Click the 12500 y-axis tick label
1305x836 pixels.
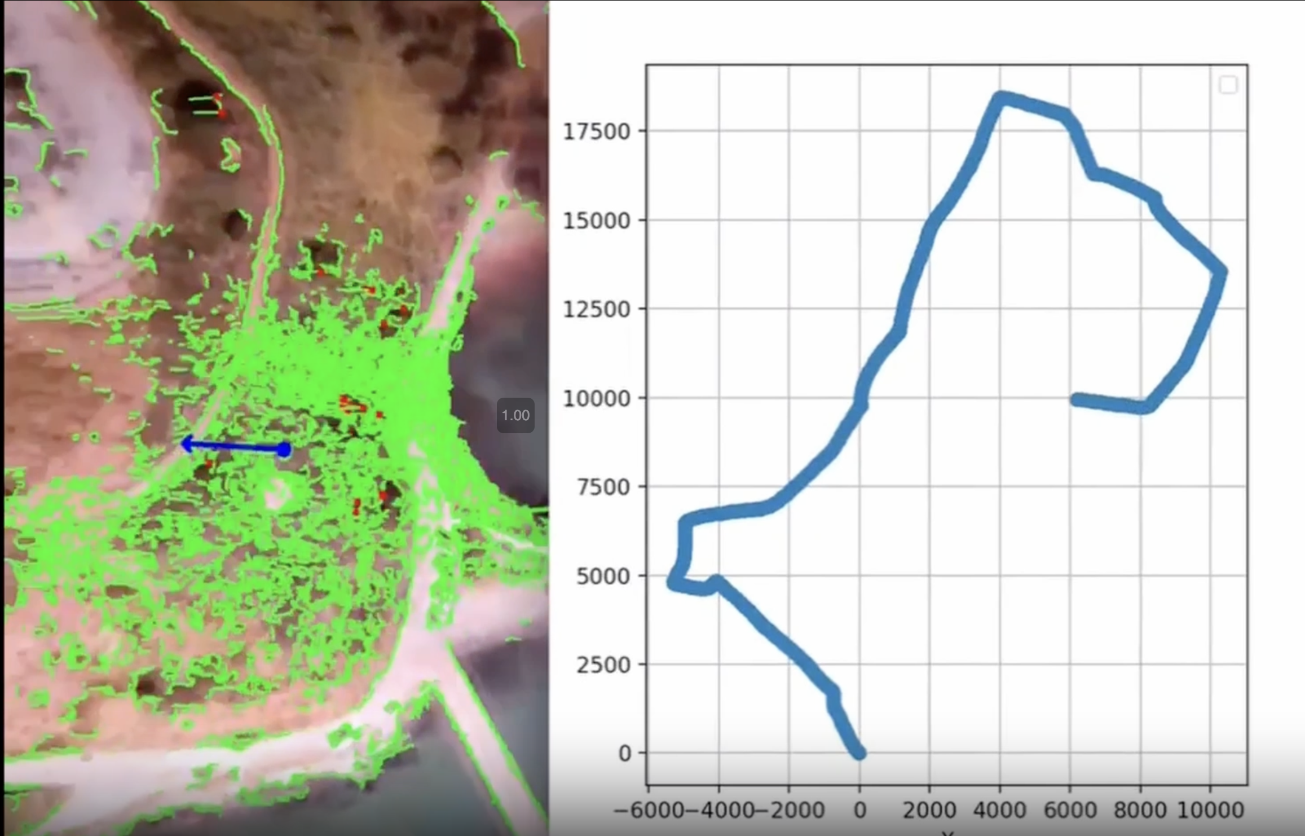(x=597, y=309)
